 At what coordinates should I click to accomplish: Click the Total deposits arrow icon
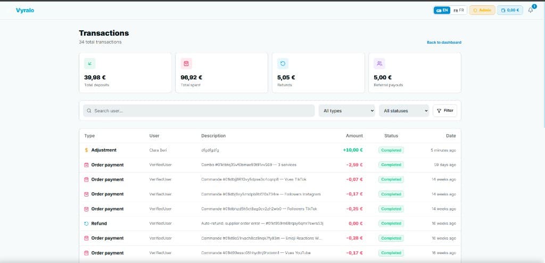click(89, 63)
